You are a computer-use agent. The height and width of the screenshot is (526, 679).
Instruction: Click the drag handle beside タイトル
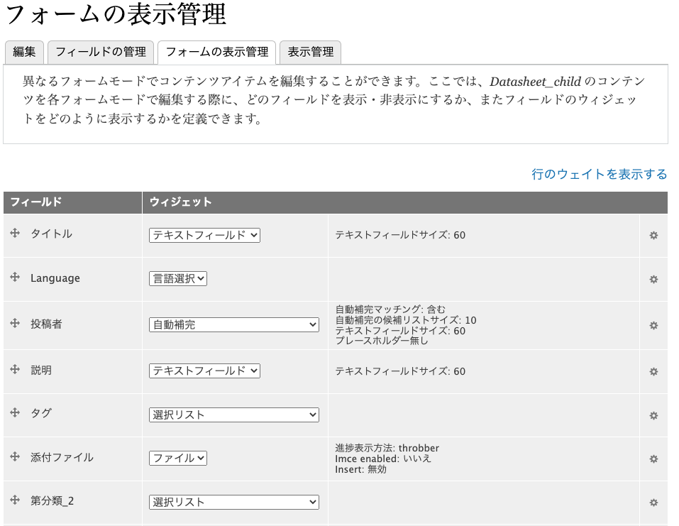click(x=15, y=233)
